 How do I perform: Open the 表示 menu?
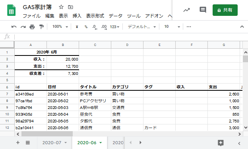[63, 16]
